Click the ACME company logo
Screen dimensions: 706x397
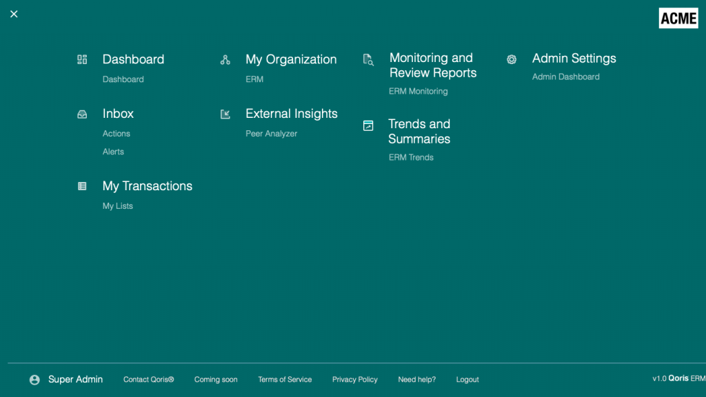click(678, 18)
